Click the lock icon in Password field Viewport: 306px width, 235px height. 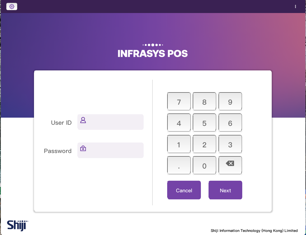[x=83, y=148]
